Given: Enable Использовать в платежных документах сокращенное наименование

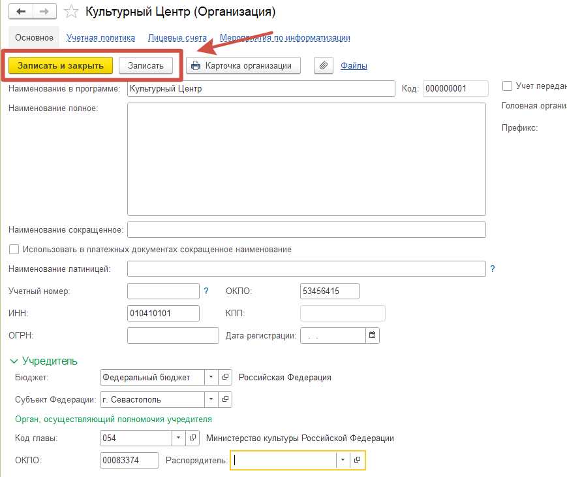Looking at the screenshot, I should click(14, 249).
